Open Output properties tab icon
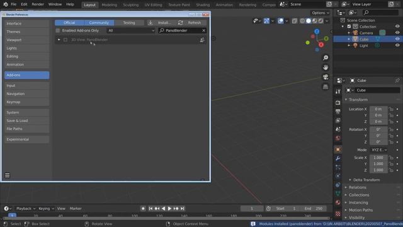The height and width of the screenshot is (227, 403). (x=338, y=112)
